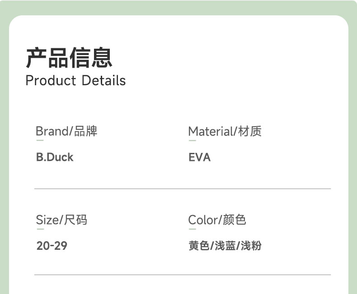Click the green dash under Size/尺码
Image resolution: width=357 pixels, height=294 pixels.
pos(40,230)
